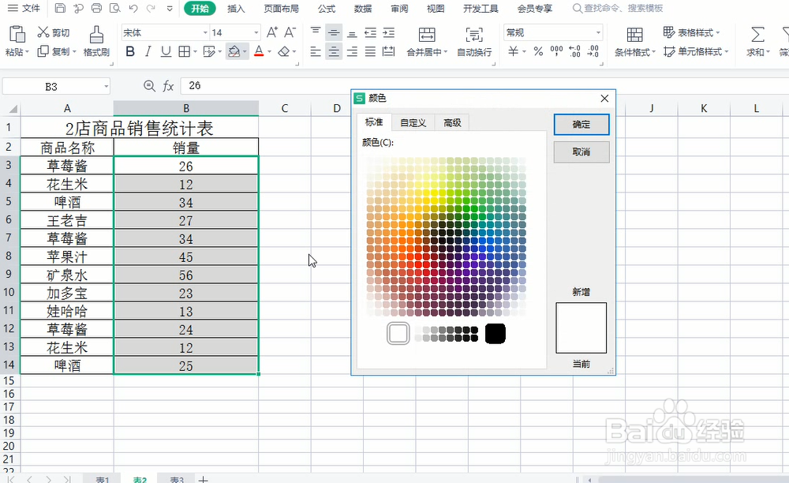Image resolution: width=789 pixels, height=483 pixels.
Task: Click the fill color bucket icon
Action: click(x=234, y=51)
